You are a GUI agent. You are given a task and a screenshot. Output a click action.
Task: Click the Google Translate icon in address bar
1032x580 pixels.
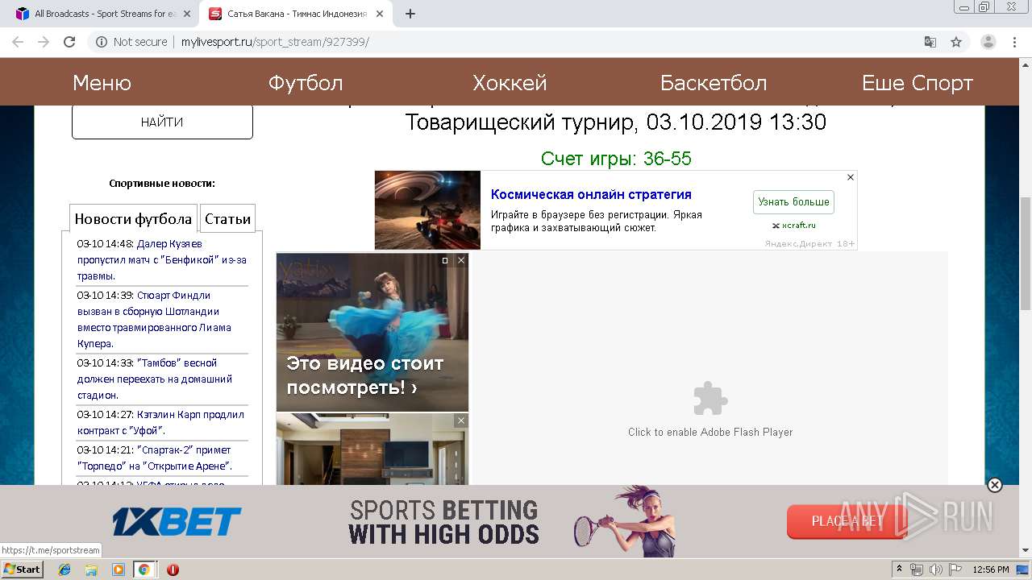pyautogui.click(x=930, y=42)
